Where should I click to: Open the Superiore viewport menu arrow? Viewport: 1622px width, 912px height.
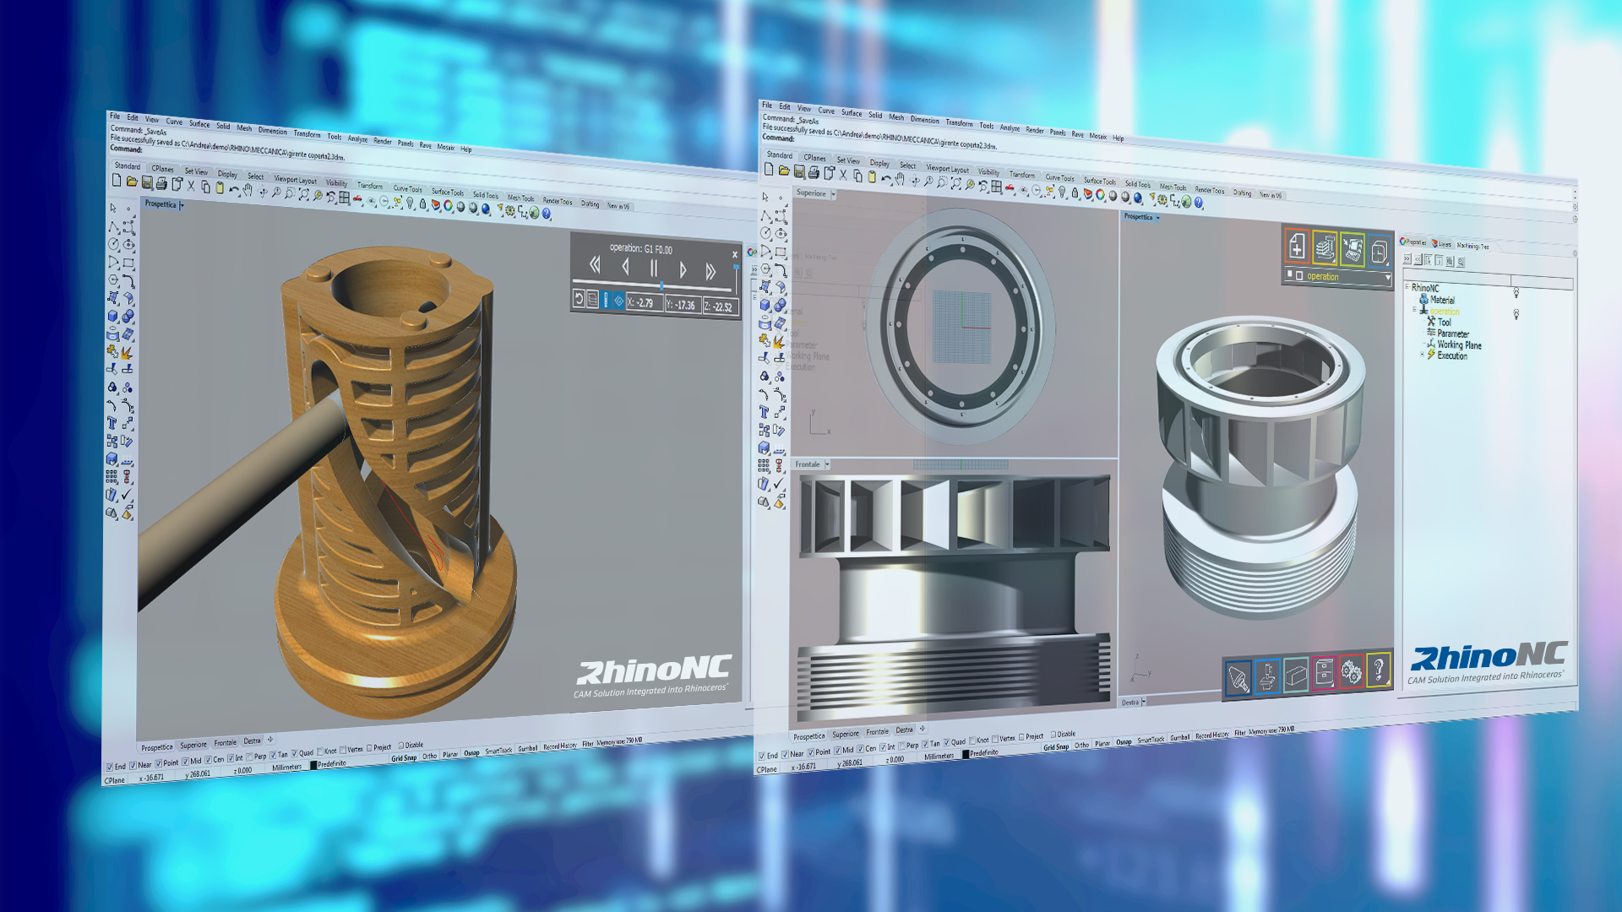(x=833, y=194)
